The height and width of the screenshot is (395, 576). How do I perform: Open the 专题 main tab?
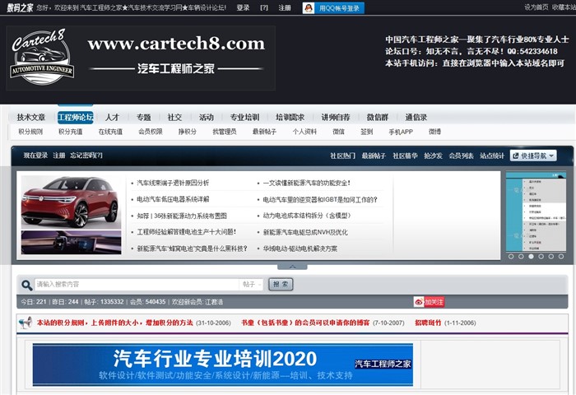pyautogui.click(x=144, y=117)
